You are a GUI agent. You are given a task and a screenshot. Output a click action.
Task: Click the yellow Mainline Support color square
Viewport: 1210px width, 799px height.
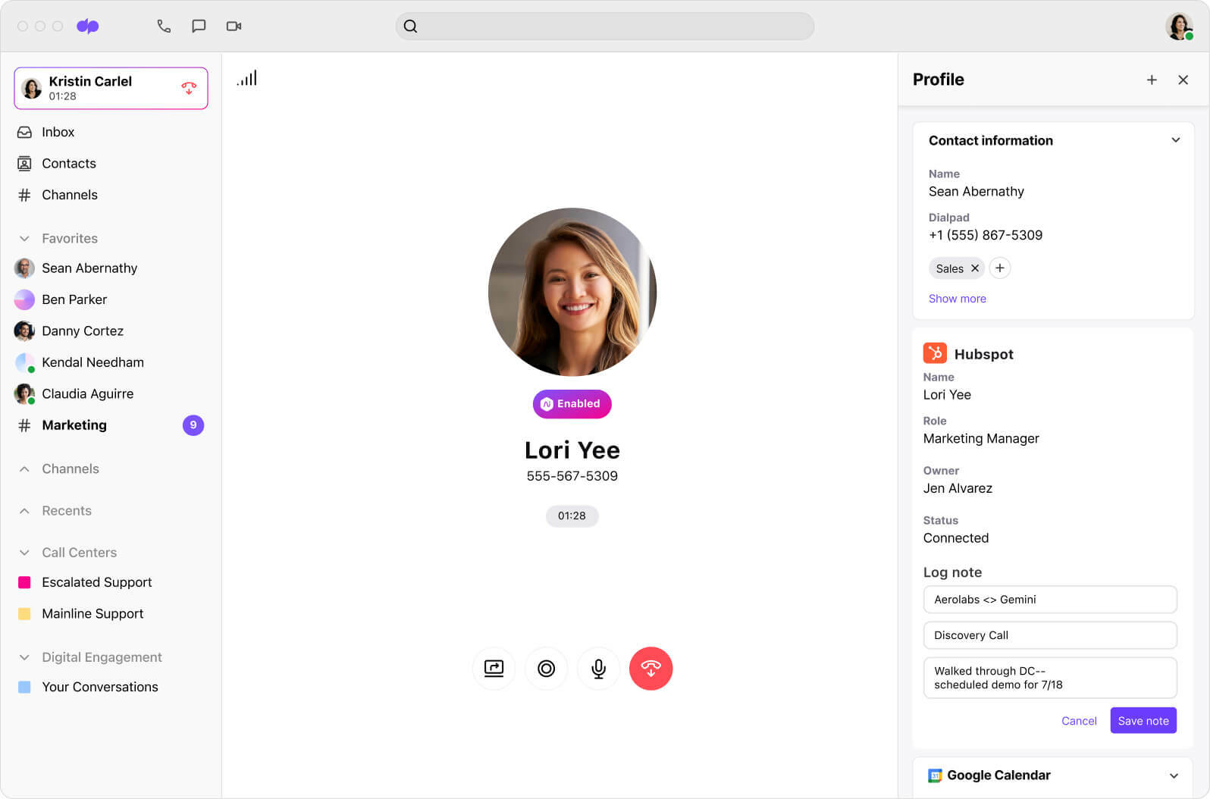click(24, 614)
